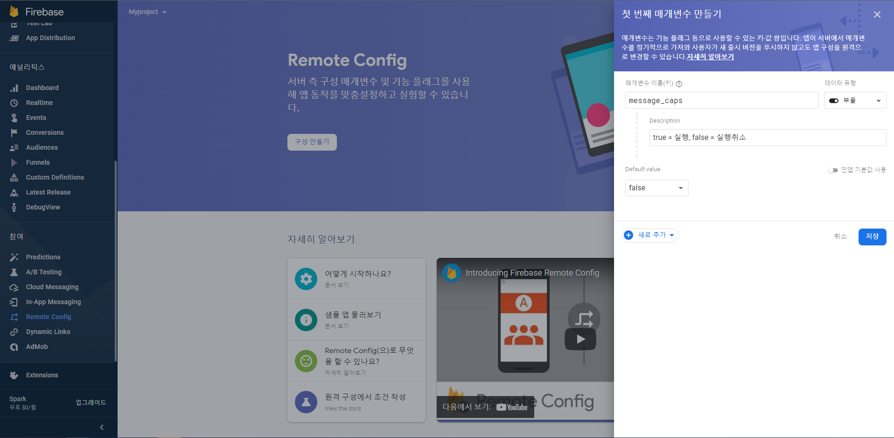Toggle the 인앱 기본값 사용 switch

coord(833,170)
